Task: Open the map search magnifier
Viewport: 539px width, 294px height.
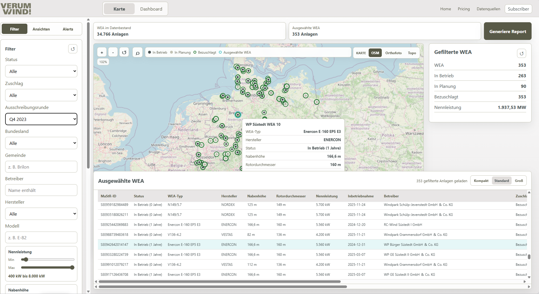Action: point(138,52)
